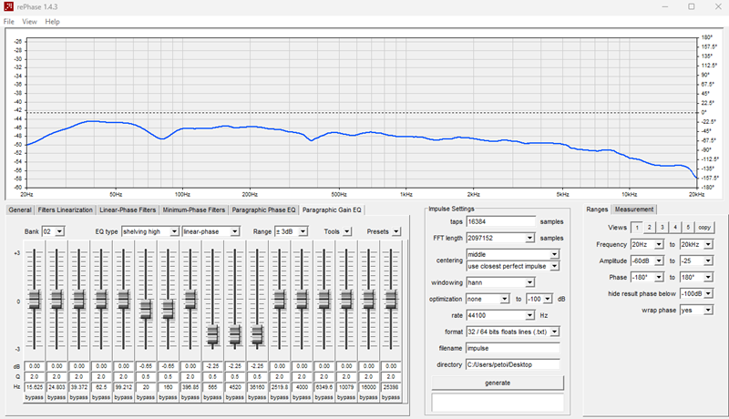Click the 565 Hz gain slider handle
Screen dimensions: 729x419
click(212, 334)
